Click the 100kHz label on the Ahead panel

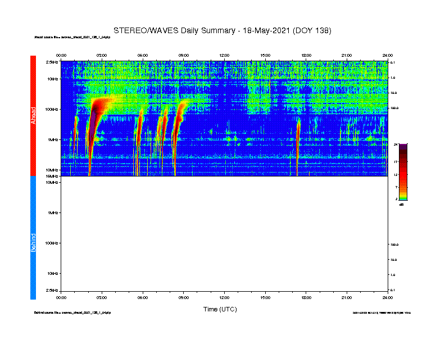pos(52,109)
